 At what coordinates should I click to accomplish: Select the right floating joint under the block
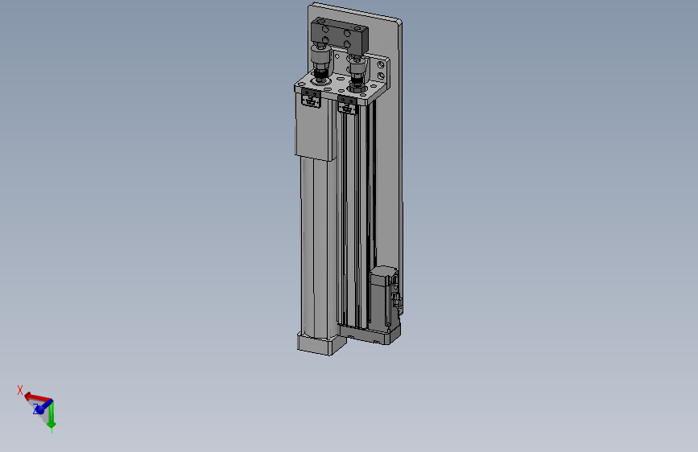tap(357, 72)
